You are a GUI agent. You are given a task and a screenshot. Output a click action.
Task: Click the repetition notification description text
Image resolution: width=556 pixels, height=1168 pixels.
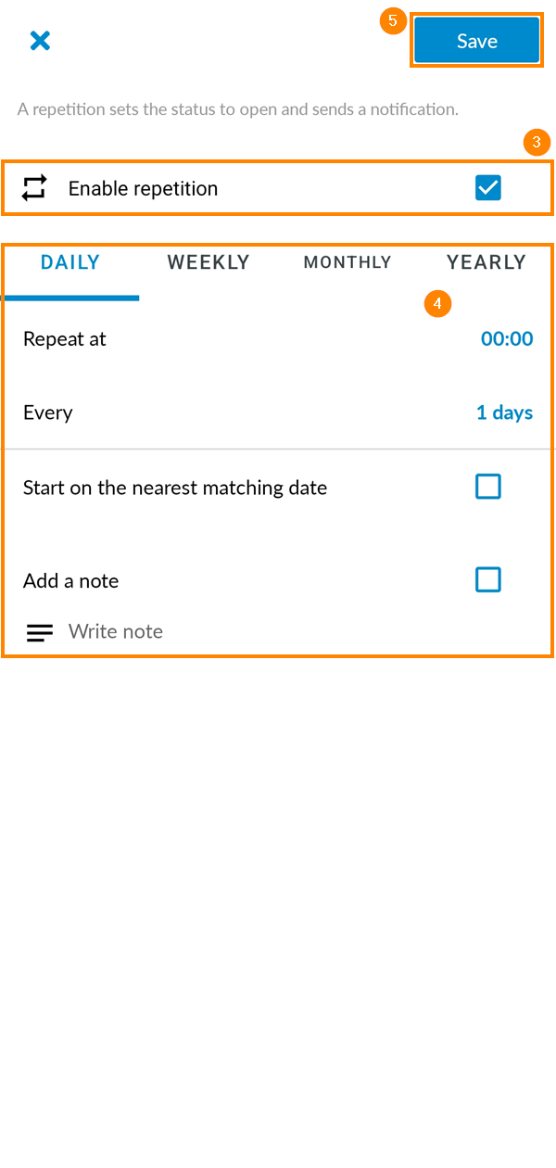coord(238,108)
